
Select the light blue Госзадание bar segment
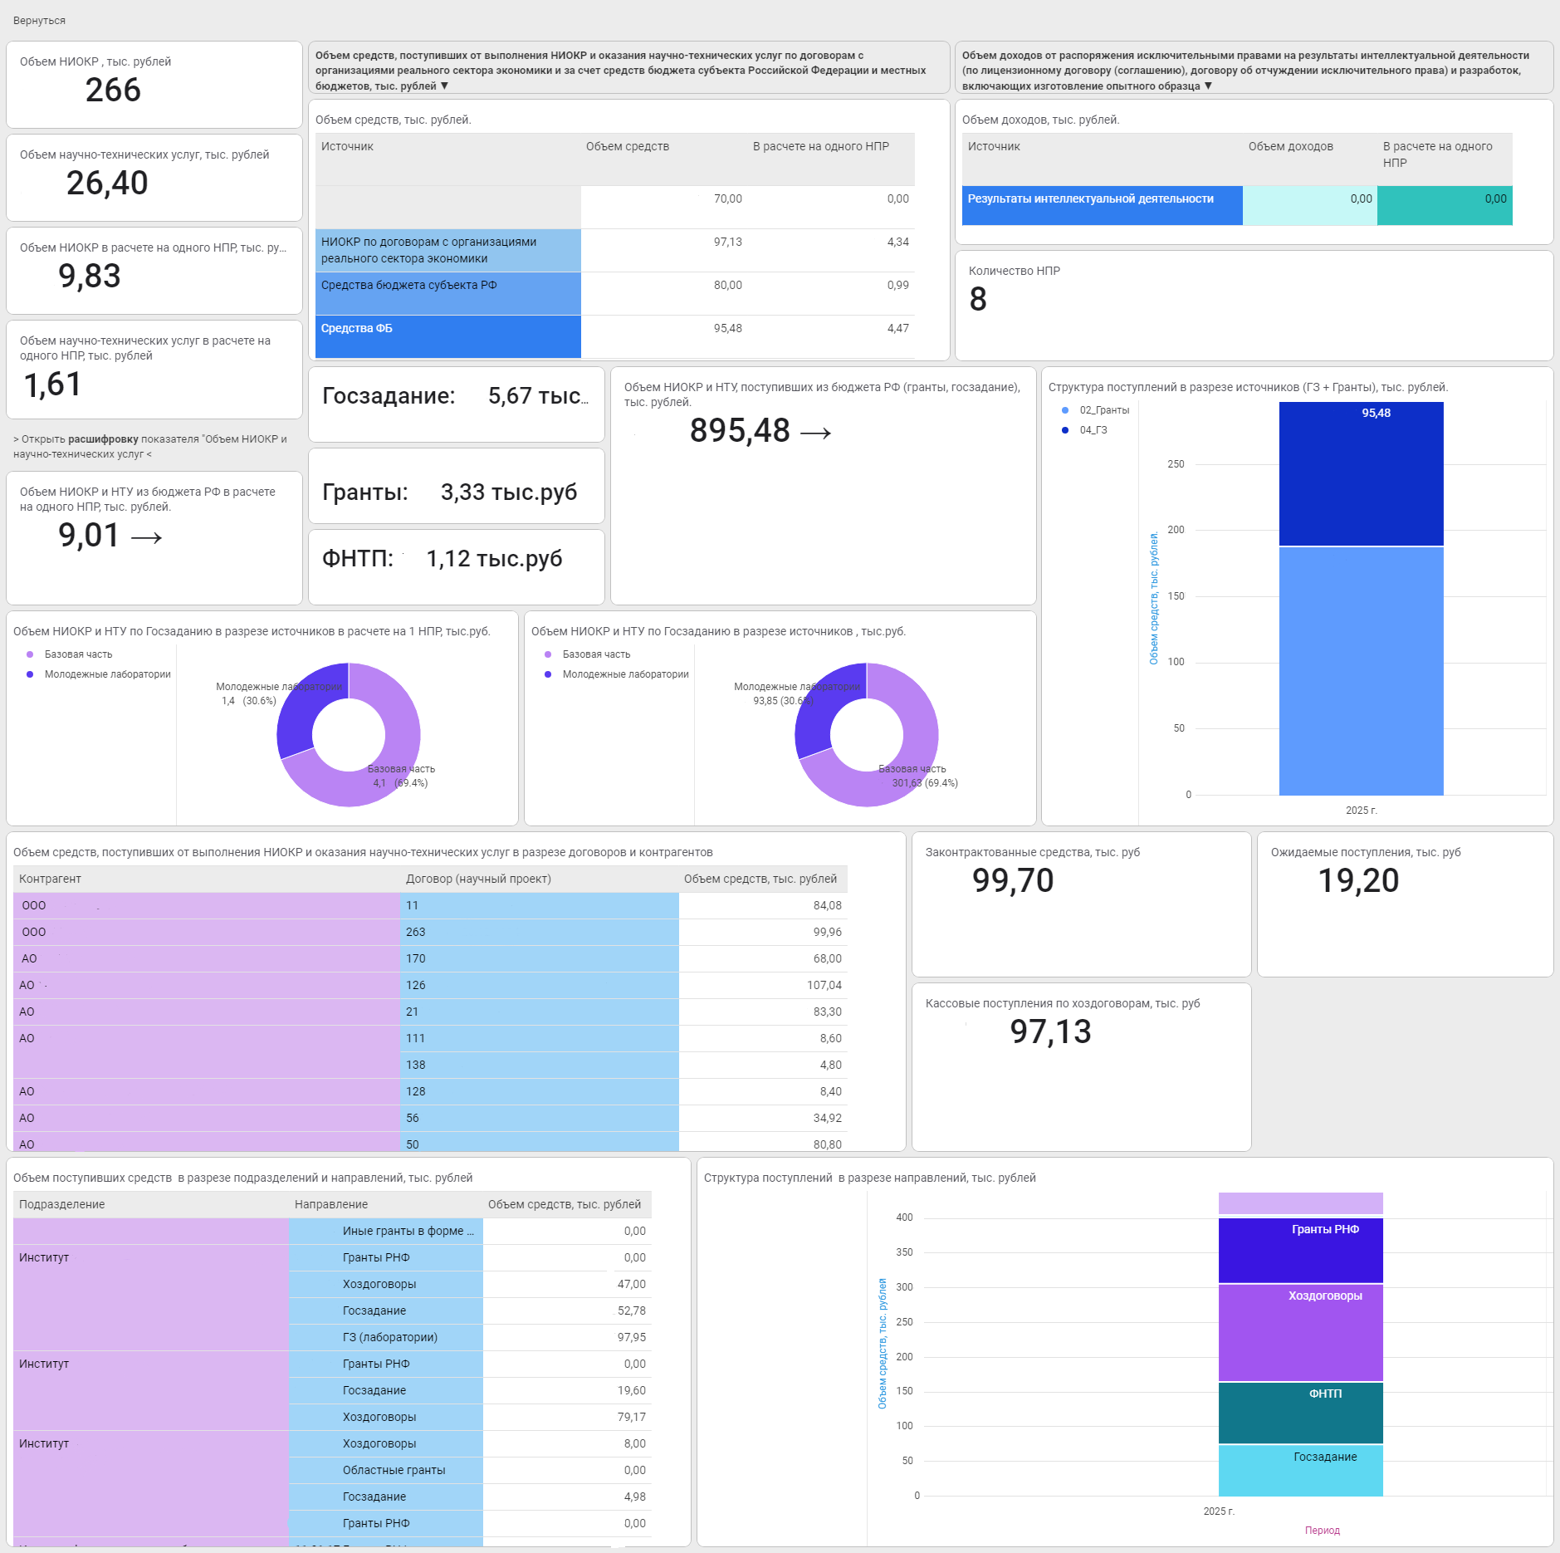click(1300, 1471)
